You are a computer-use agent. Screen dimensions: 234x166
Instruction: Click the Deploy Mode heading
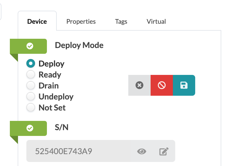click(79, 45)
